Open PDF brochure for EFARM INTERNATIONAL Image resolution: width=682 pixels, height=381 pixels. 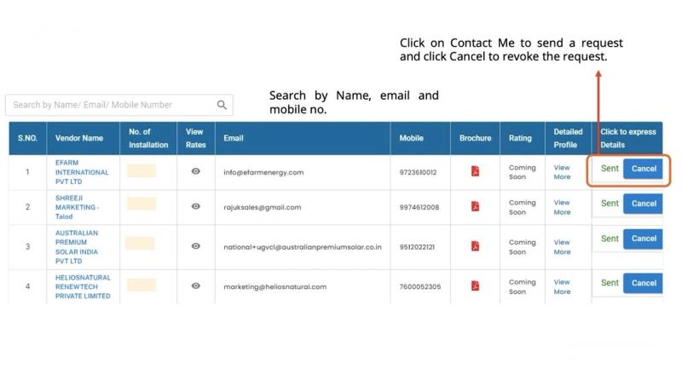(x=475, y=171)
